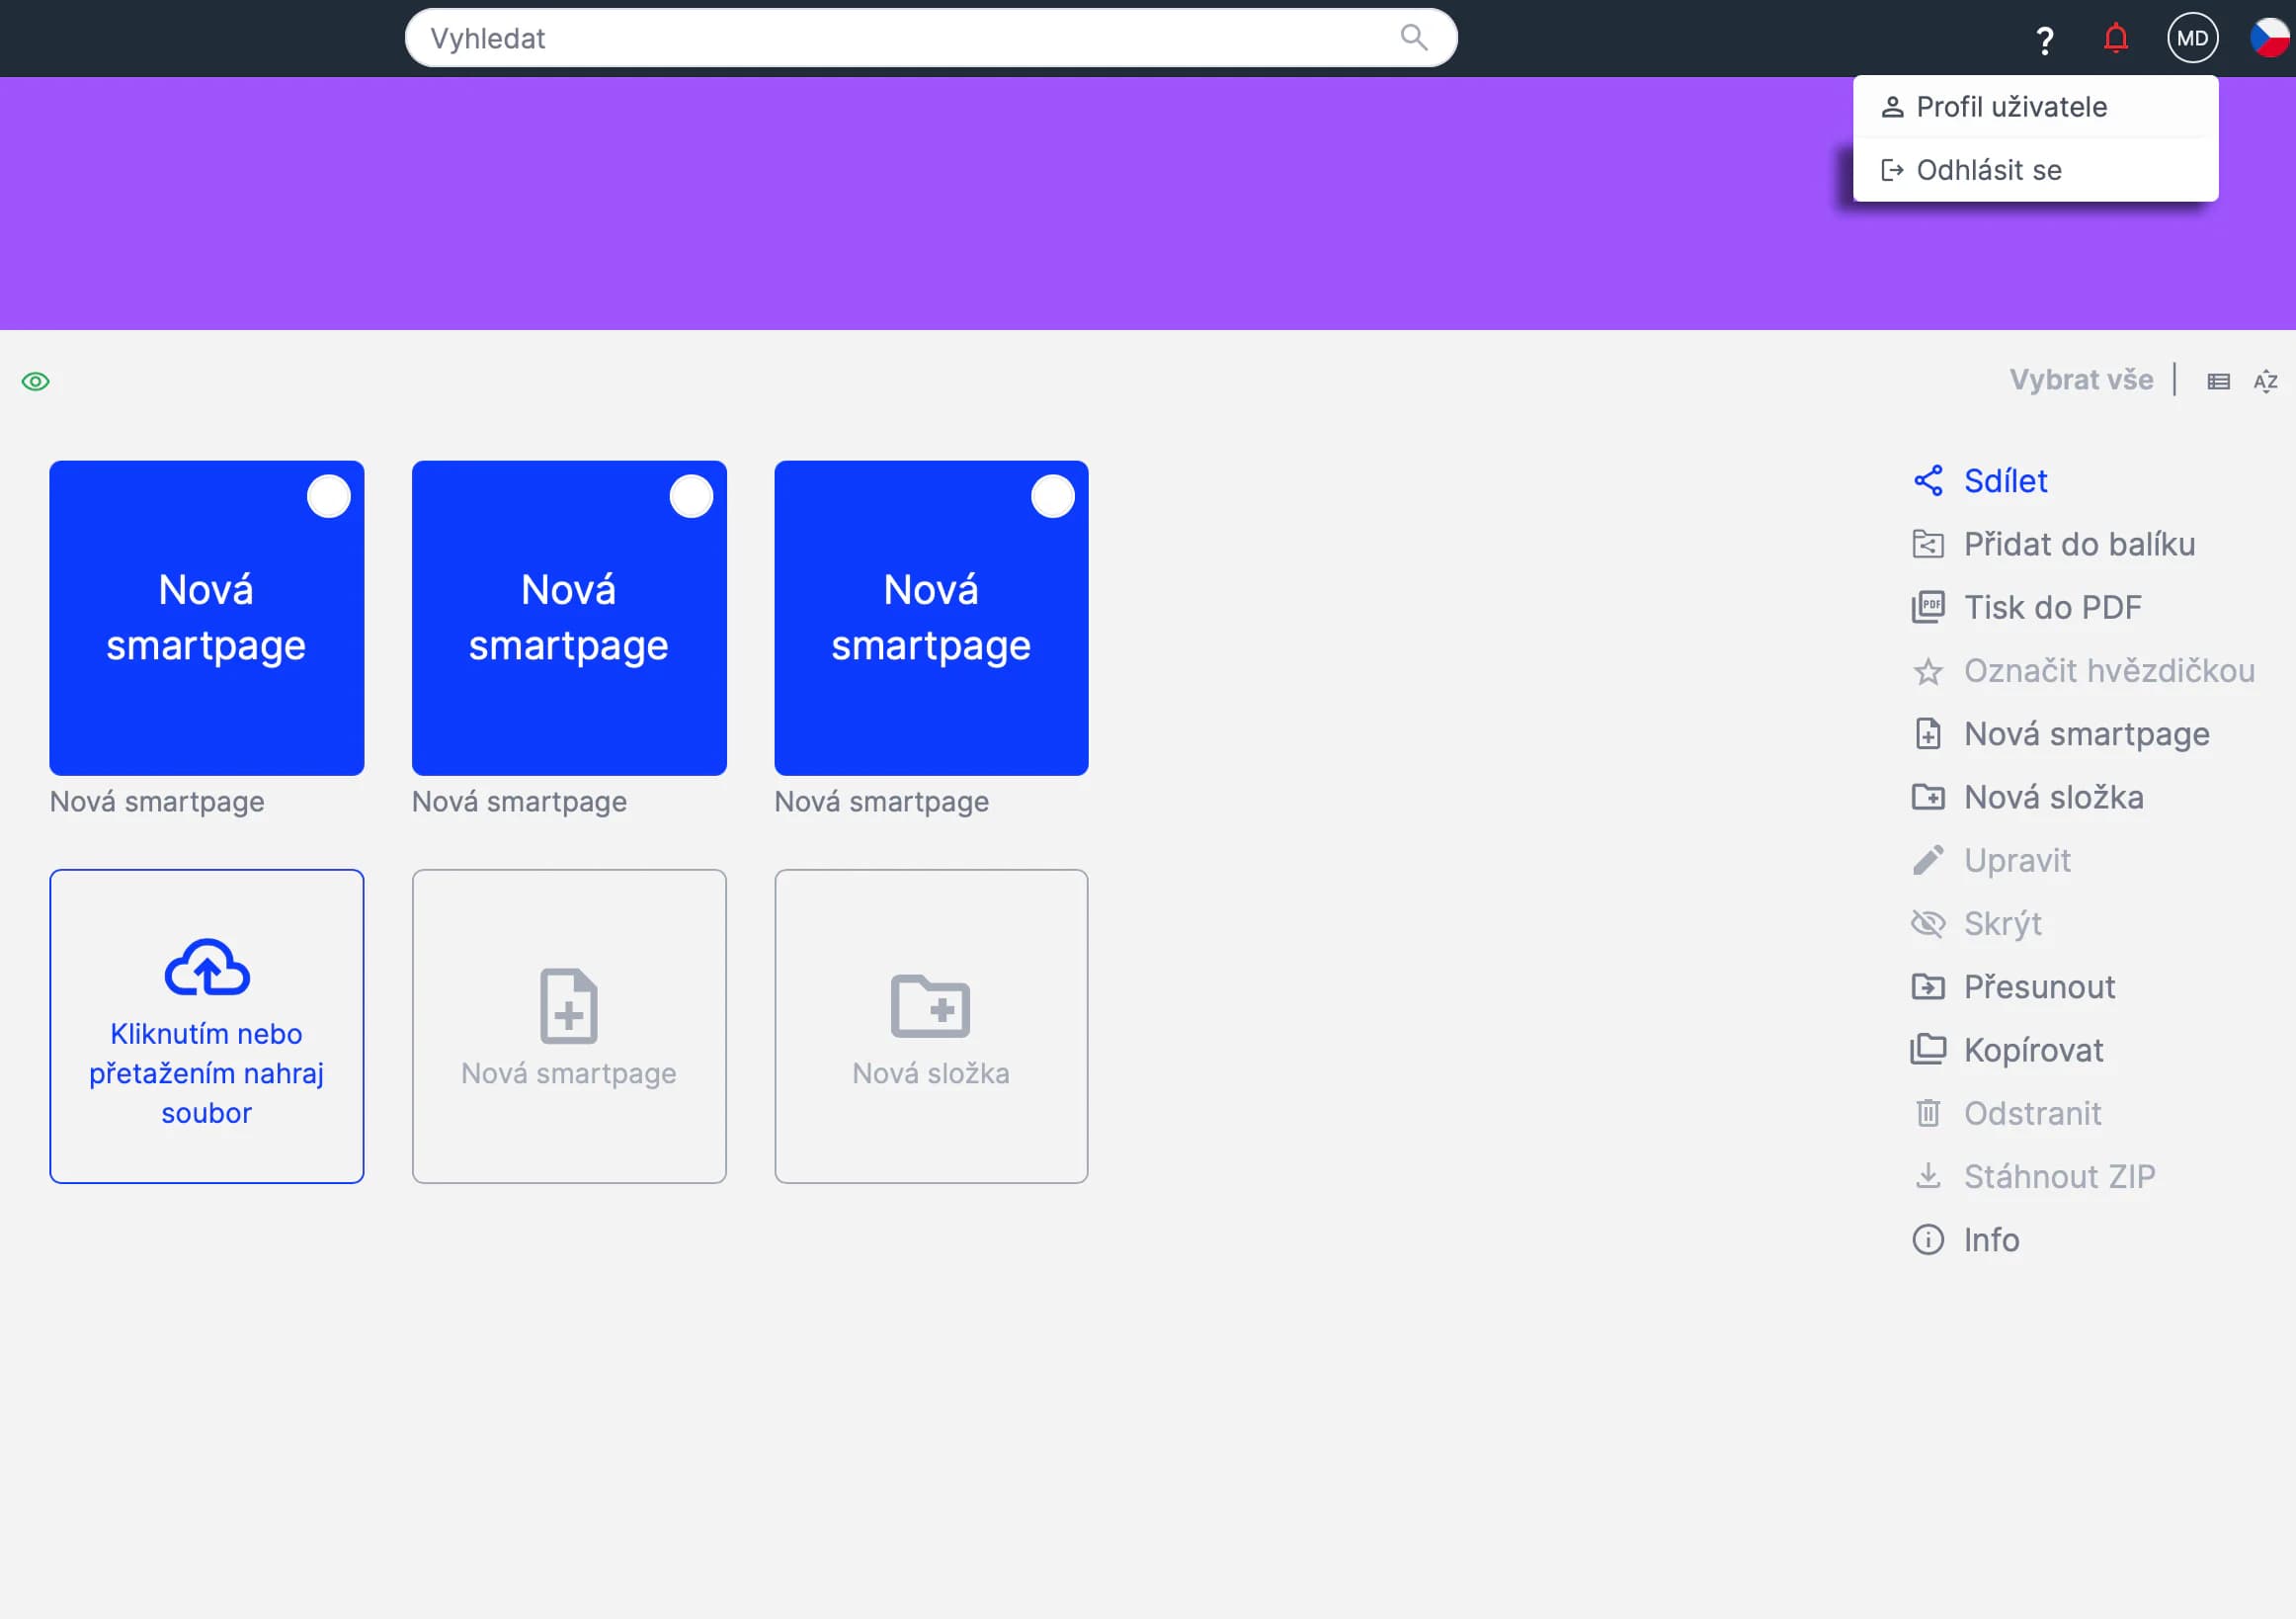Open the Czech flag language selector
This screenshot has height=1619, width=2296.
[x=2270, y=39]
